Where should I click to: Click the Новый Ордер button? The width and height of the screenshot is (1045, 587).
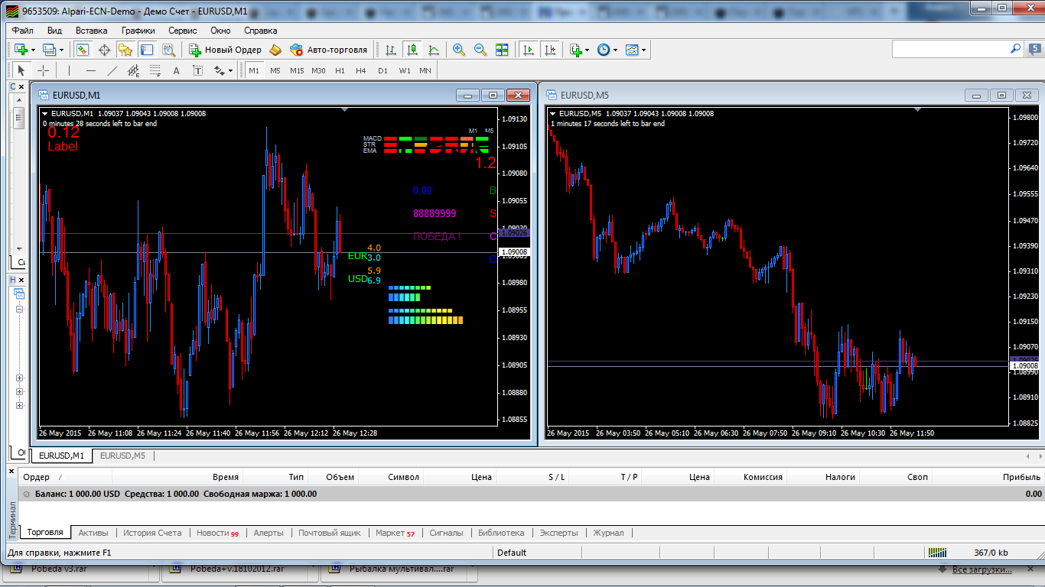225,50
